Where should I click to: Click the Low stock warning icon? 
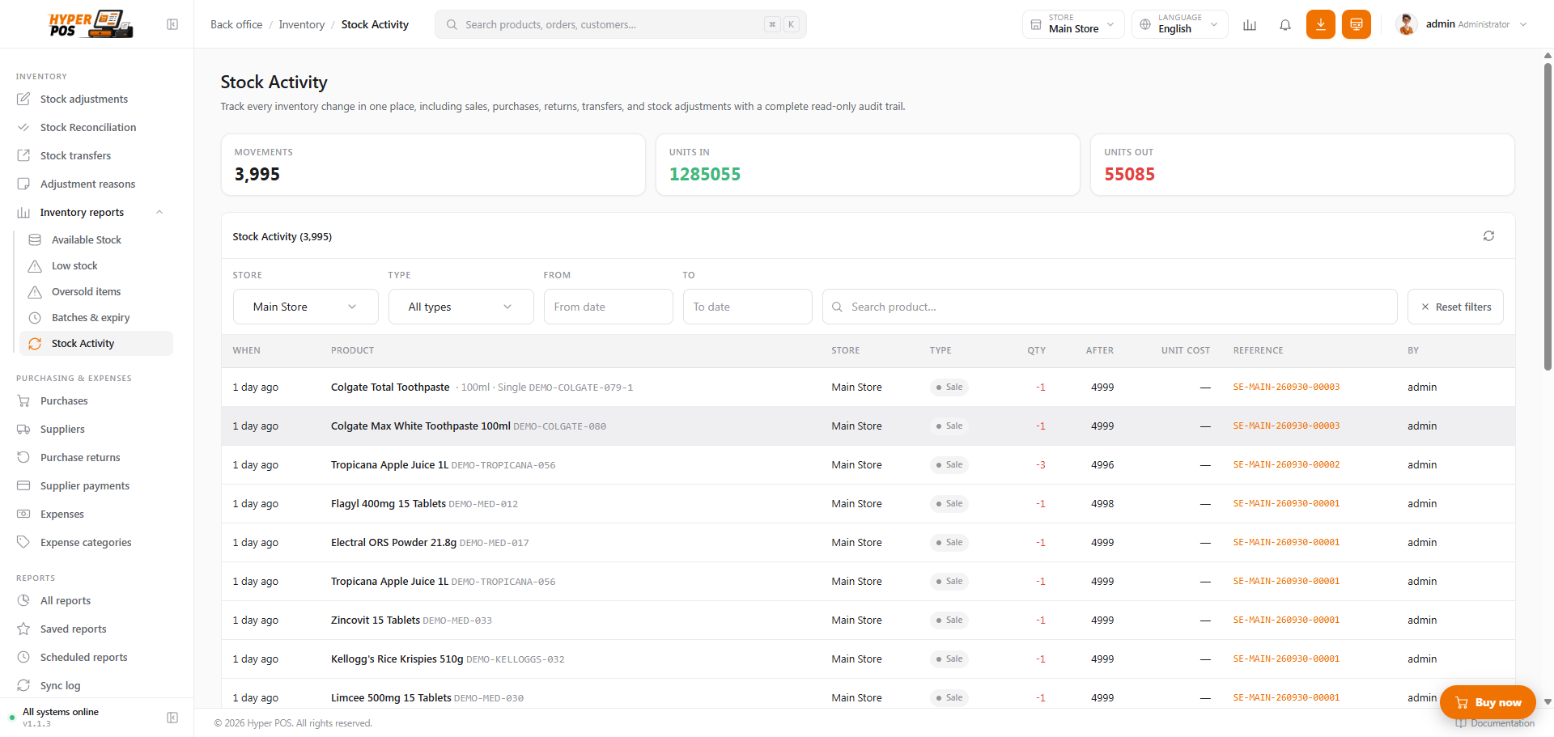pyautogui.click(x=35, y=265)
